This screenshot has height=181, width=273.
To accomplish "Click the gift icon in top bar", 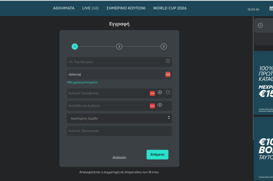I will click(x=271, y=8).
